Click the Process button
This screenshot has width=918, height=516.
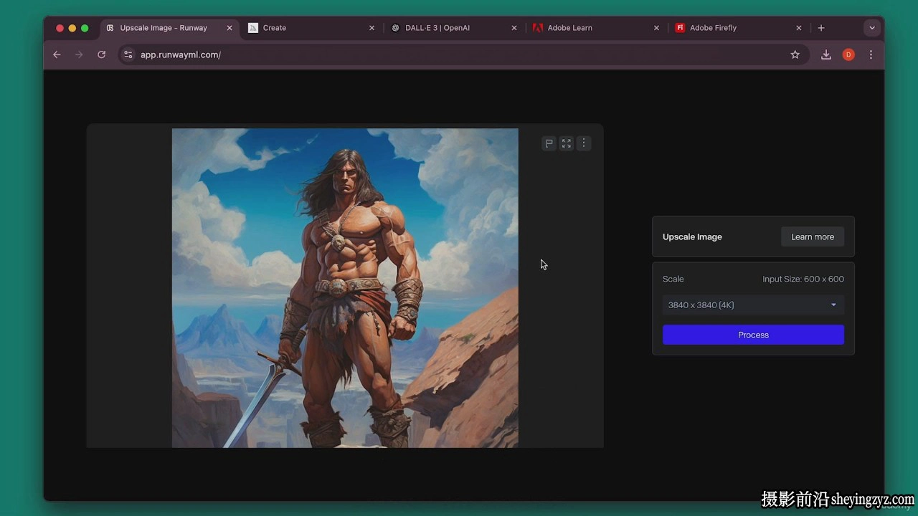click(x=753, y=335)
